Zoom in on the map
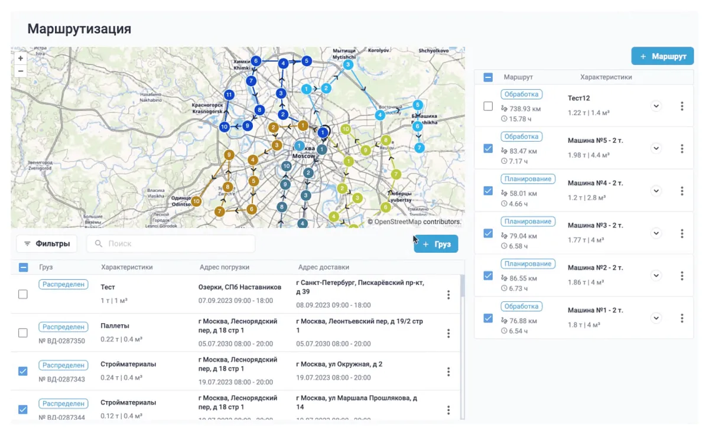 [21, 58]
